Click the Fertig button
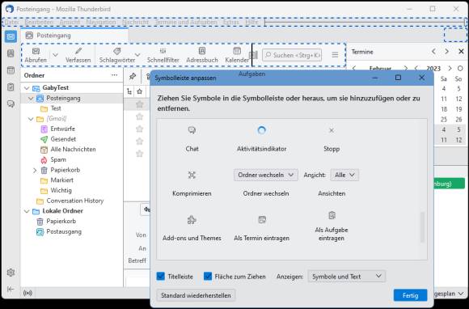The height and width of the screenshot is (309, 469). coord(411,295)
